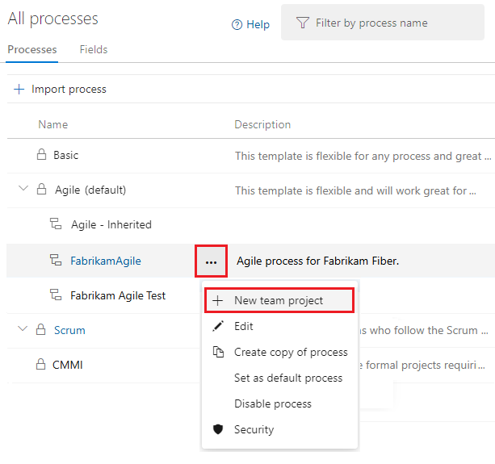The height and width of the screenshot is (464, 495).
Task: Click the shield icon beside Security
Action: tap(218, 429)
